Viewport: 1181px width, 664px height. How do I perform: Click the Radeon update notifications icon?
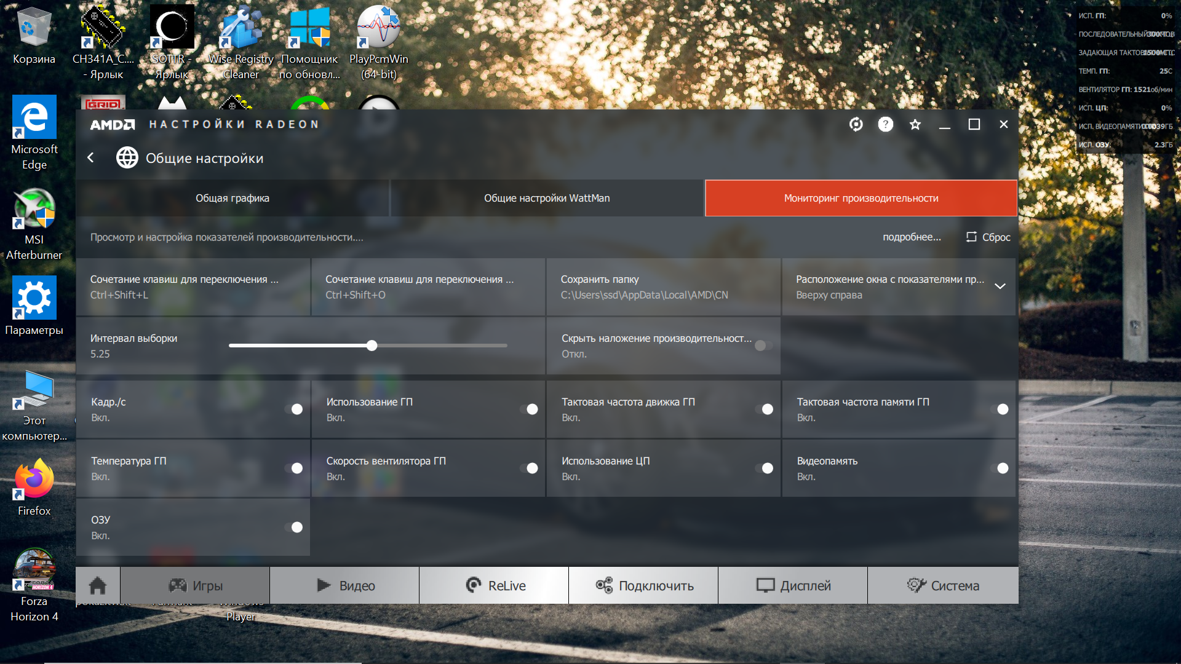pos(856,124)
